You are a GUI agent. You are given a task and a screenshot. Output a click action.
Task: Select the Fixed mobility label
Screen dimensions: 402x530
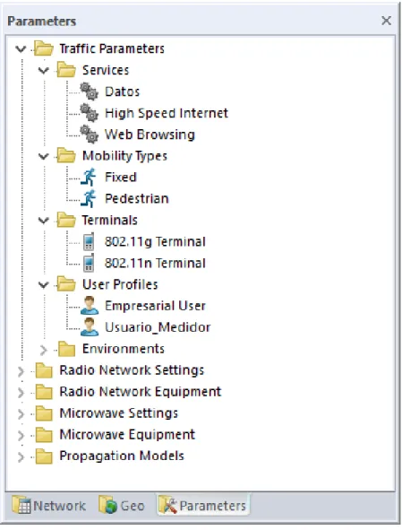[x=121, y=178]
